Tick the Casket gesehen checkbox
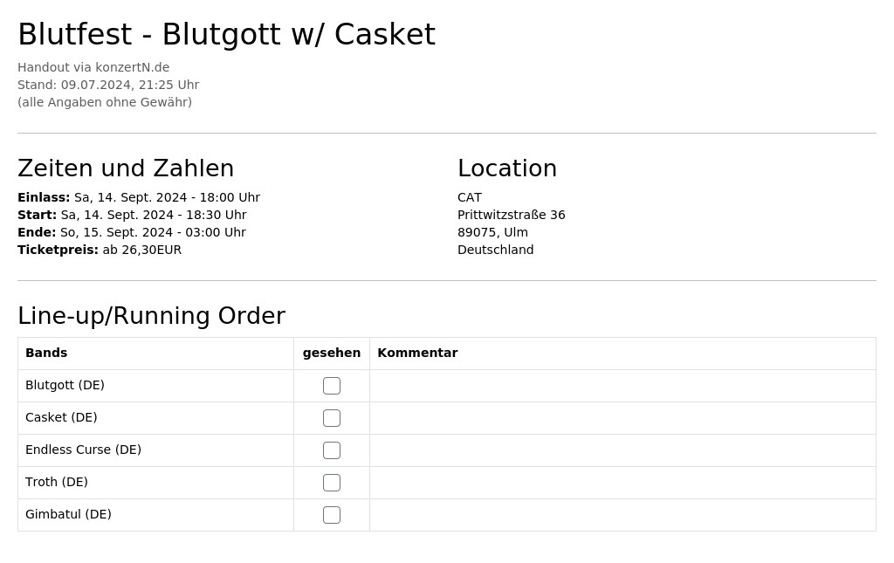 click(331, 418)
